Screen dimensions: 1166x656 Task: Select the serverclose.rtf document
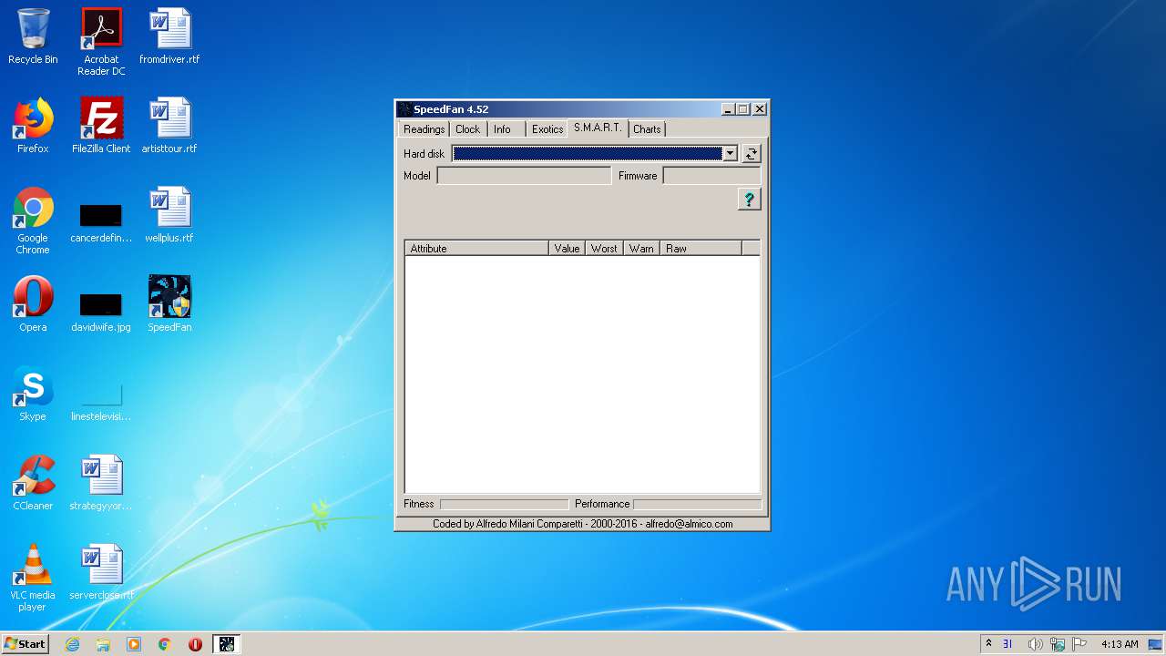coord(101,572)
